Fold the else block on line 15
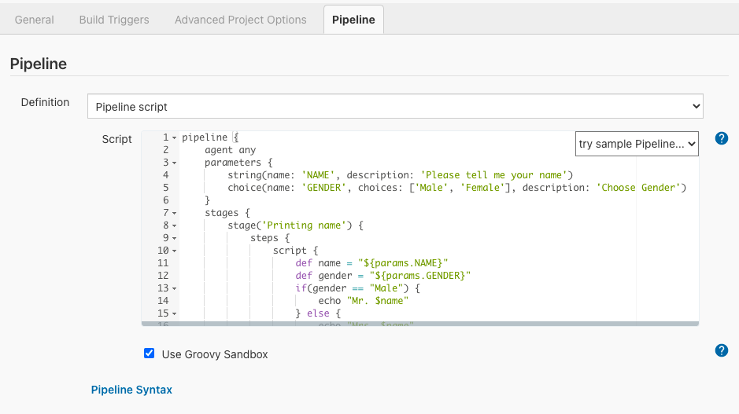Screen dimensions: 739x414 [x=174, y=313]
